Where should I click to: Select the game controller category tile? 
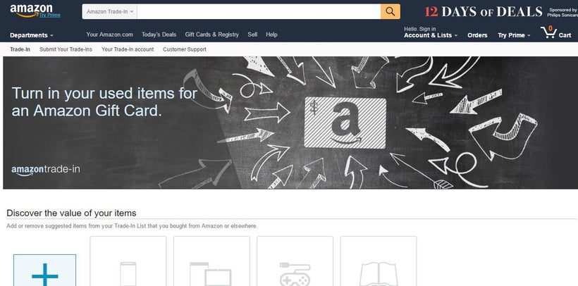click(x=295, y=261)
